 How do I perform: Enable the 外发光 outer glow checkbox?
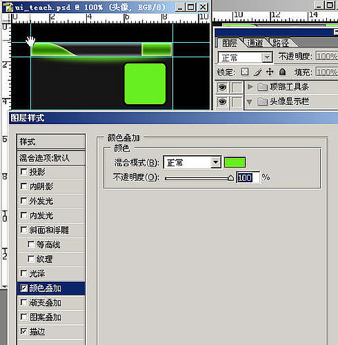[x=23, y=201]
